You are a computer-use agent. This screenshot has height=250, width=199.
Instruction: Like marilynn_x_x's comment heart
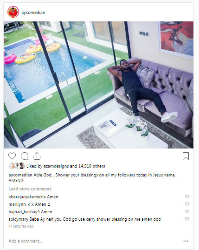187,204
